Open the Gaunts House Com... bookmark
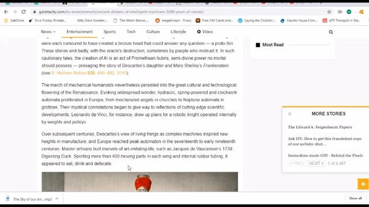 (x=299, y=21)
